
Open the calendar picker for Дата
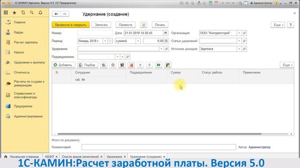point(165,33)
